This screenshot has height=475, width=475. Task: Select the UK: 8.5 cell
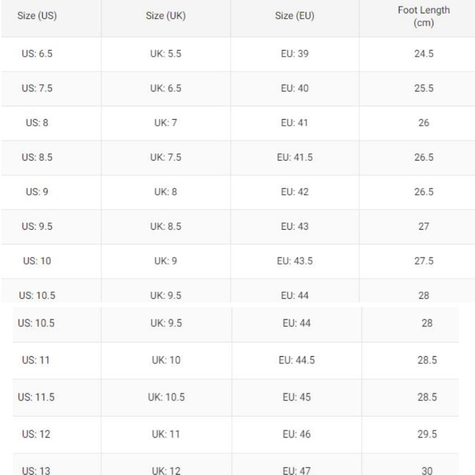point(166,226)
